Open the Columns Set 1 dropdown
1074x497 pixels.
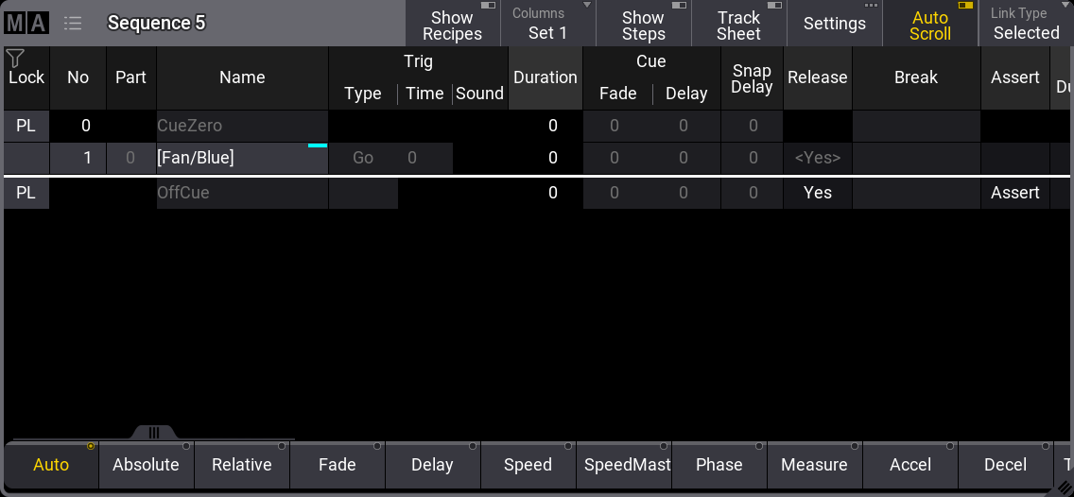(547, 25)
